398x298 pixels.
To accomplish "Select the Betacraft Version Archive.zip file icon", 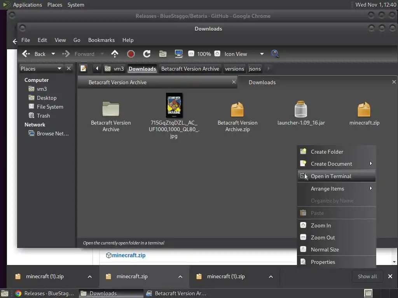I will (237, 109).
